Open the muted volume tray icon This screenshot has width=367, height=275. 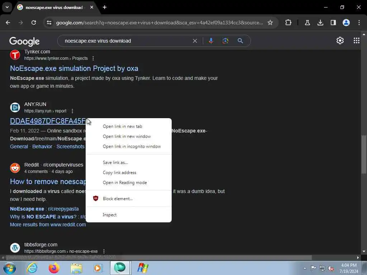pyautogui.click(x=331, y=268)
